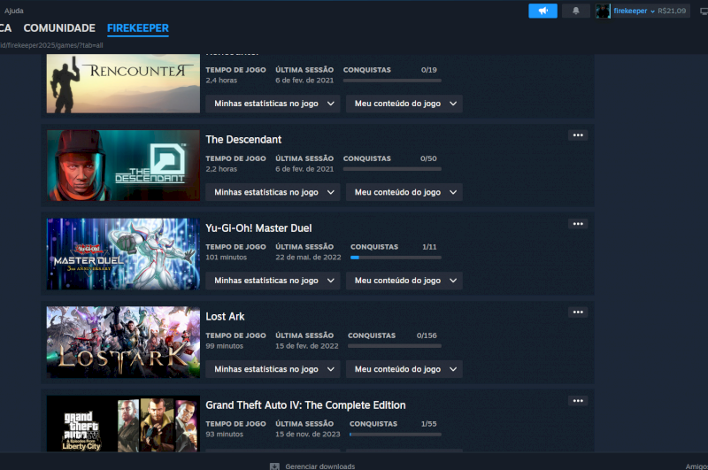Open the Ajuda menu
The width and height of the screenshot is (708, 470).
click(x=14, y=11)
